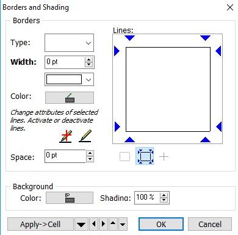Toggle the left border's upper arrow marker
The width and height of the screenshot is (238, 235).
[117, 51]
